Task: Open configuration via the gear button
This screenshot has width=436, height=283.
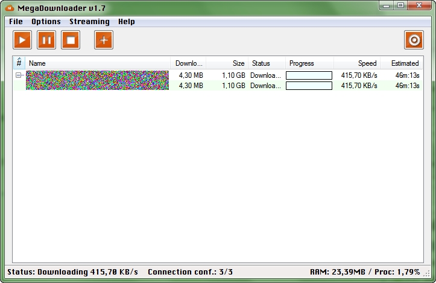Action: 414,40
